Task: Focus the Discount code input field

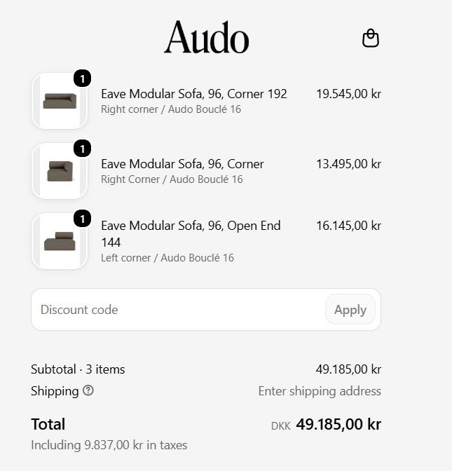Action: tap(178, 309)
